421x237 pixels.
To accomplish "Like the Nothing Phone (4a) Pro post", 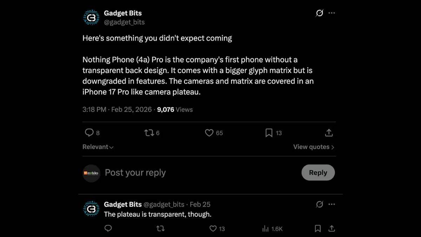I will [209, 133].
